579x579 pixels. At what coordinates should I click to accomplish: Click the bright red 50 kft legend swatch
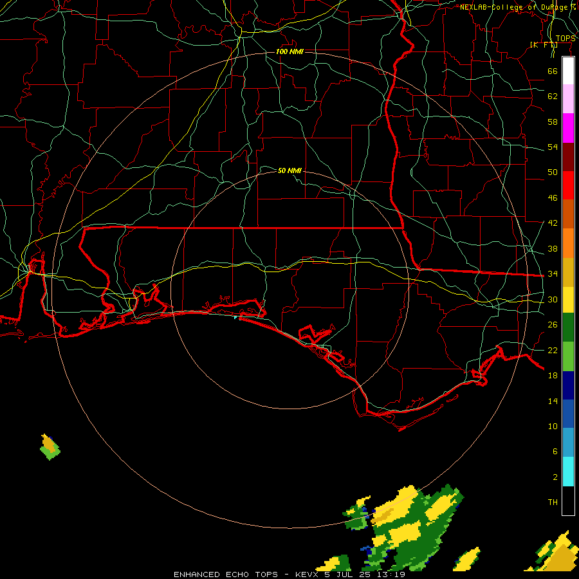click(x=568, y=185)
